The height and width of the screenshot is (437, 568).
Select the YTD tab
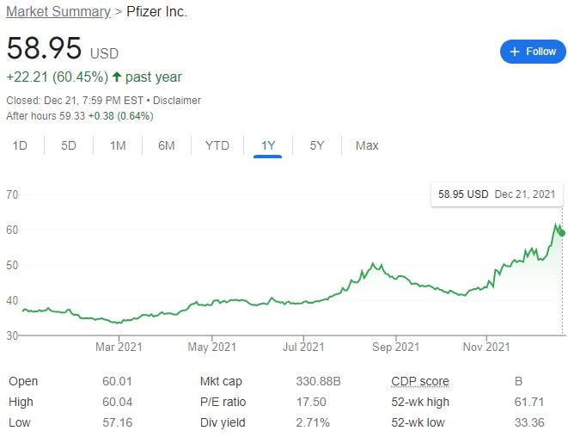(x=217, y=145)
